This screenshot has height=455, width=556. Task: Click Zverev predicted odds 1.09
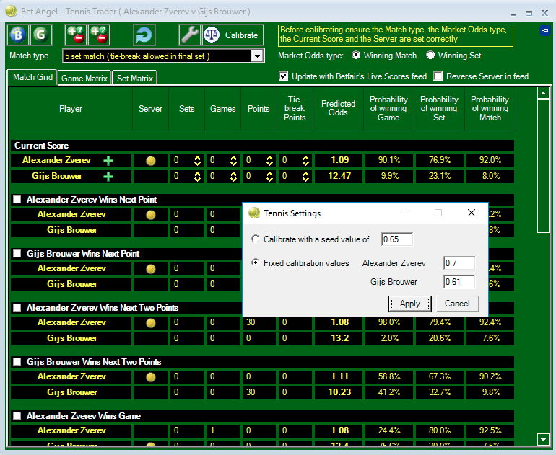click(339, 160)
